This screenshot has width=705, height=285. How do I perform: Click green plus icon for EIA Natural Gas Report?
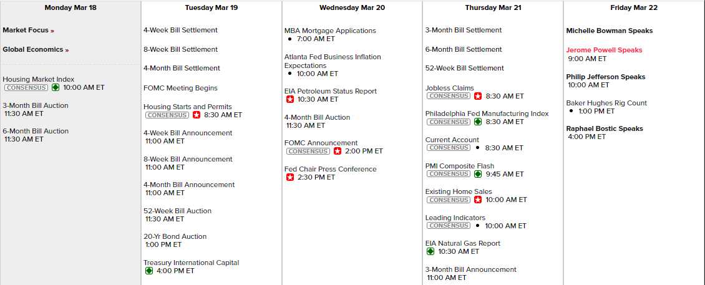tap(430, 252)
